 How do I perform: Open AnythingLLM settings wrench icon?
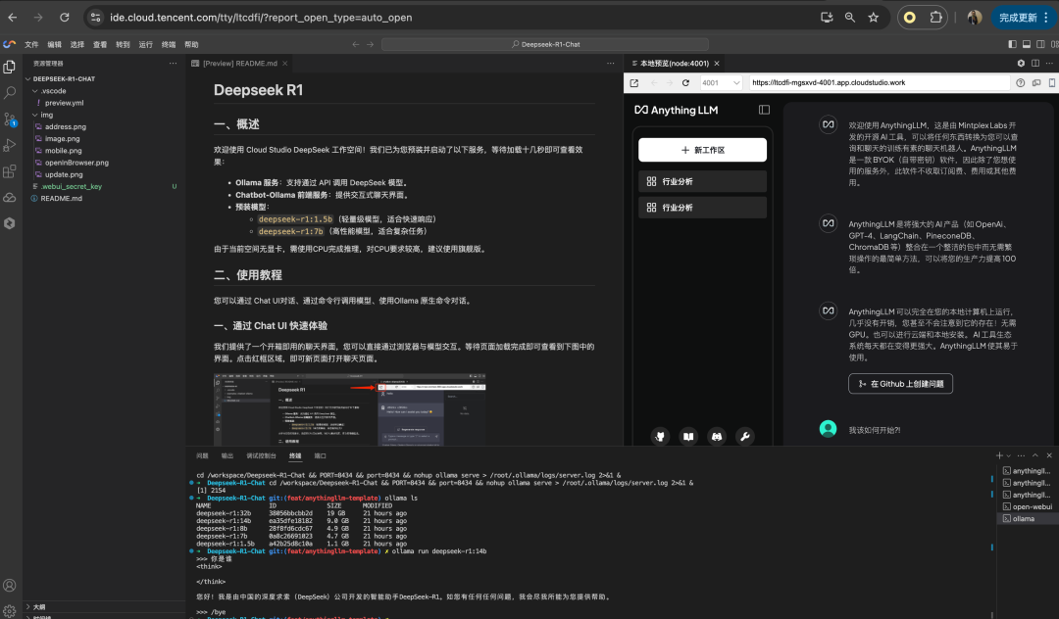click(x=745, y=436)
